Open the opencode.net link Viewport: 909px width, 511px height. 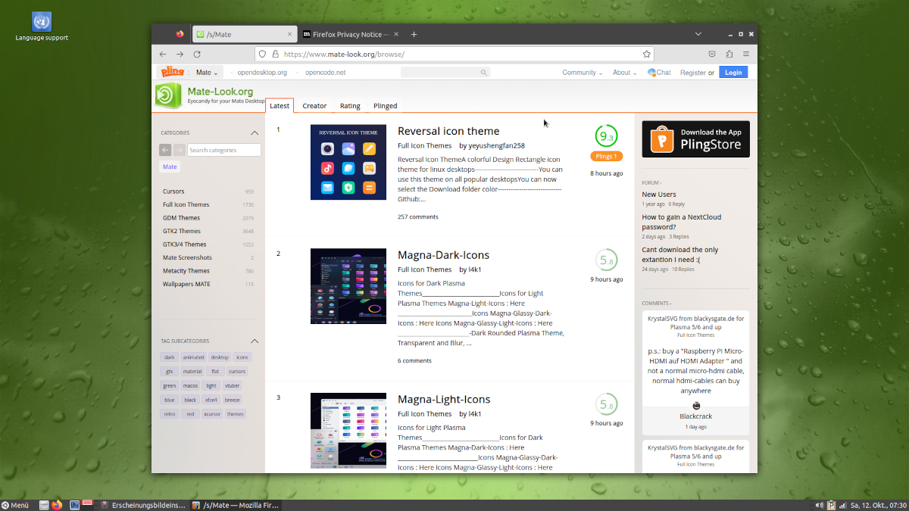[x=325, y=73]
